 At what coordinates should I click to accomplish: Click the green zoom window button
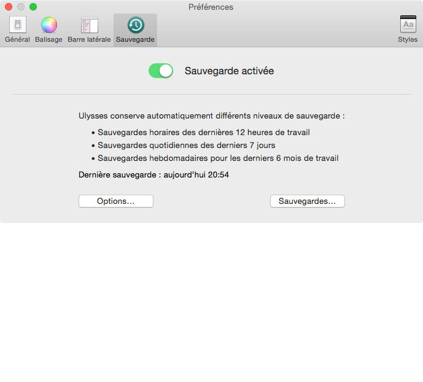33,7
